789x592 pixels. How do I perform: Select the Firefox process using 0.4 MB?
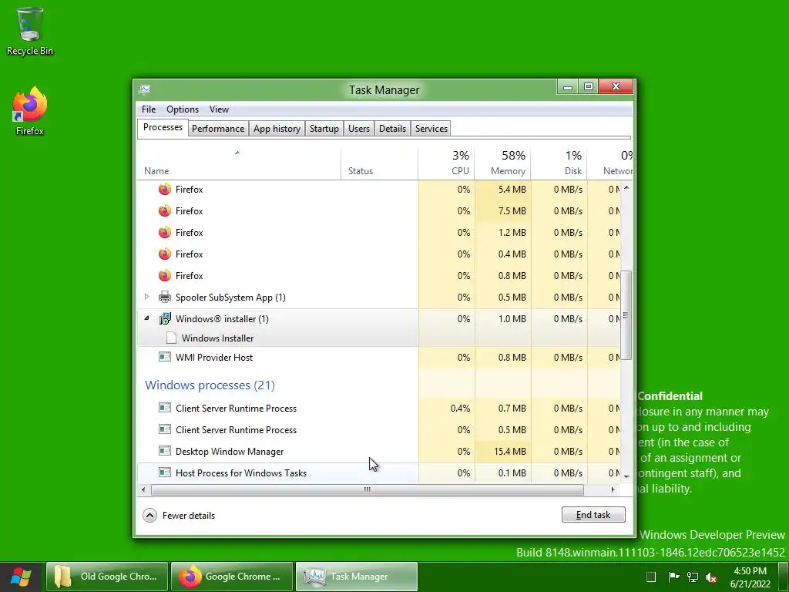[378, 254]
